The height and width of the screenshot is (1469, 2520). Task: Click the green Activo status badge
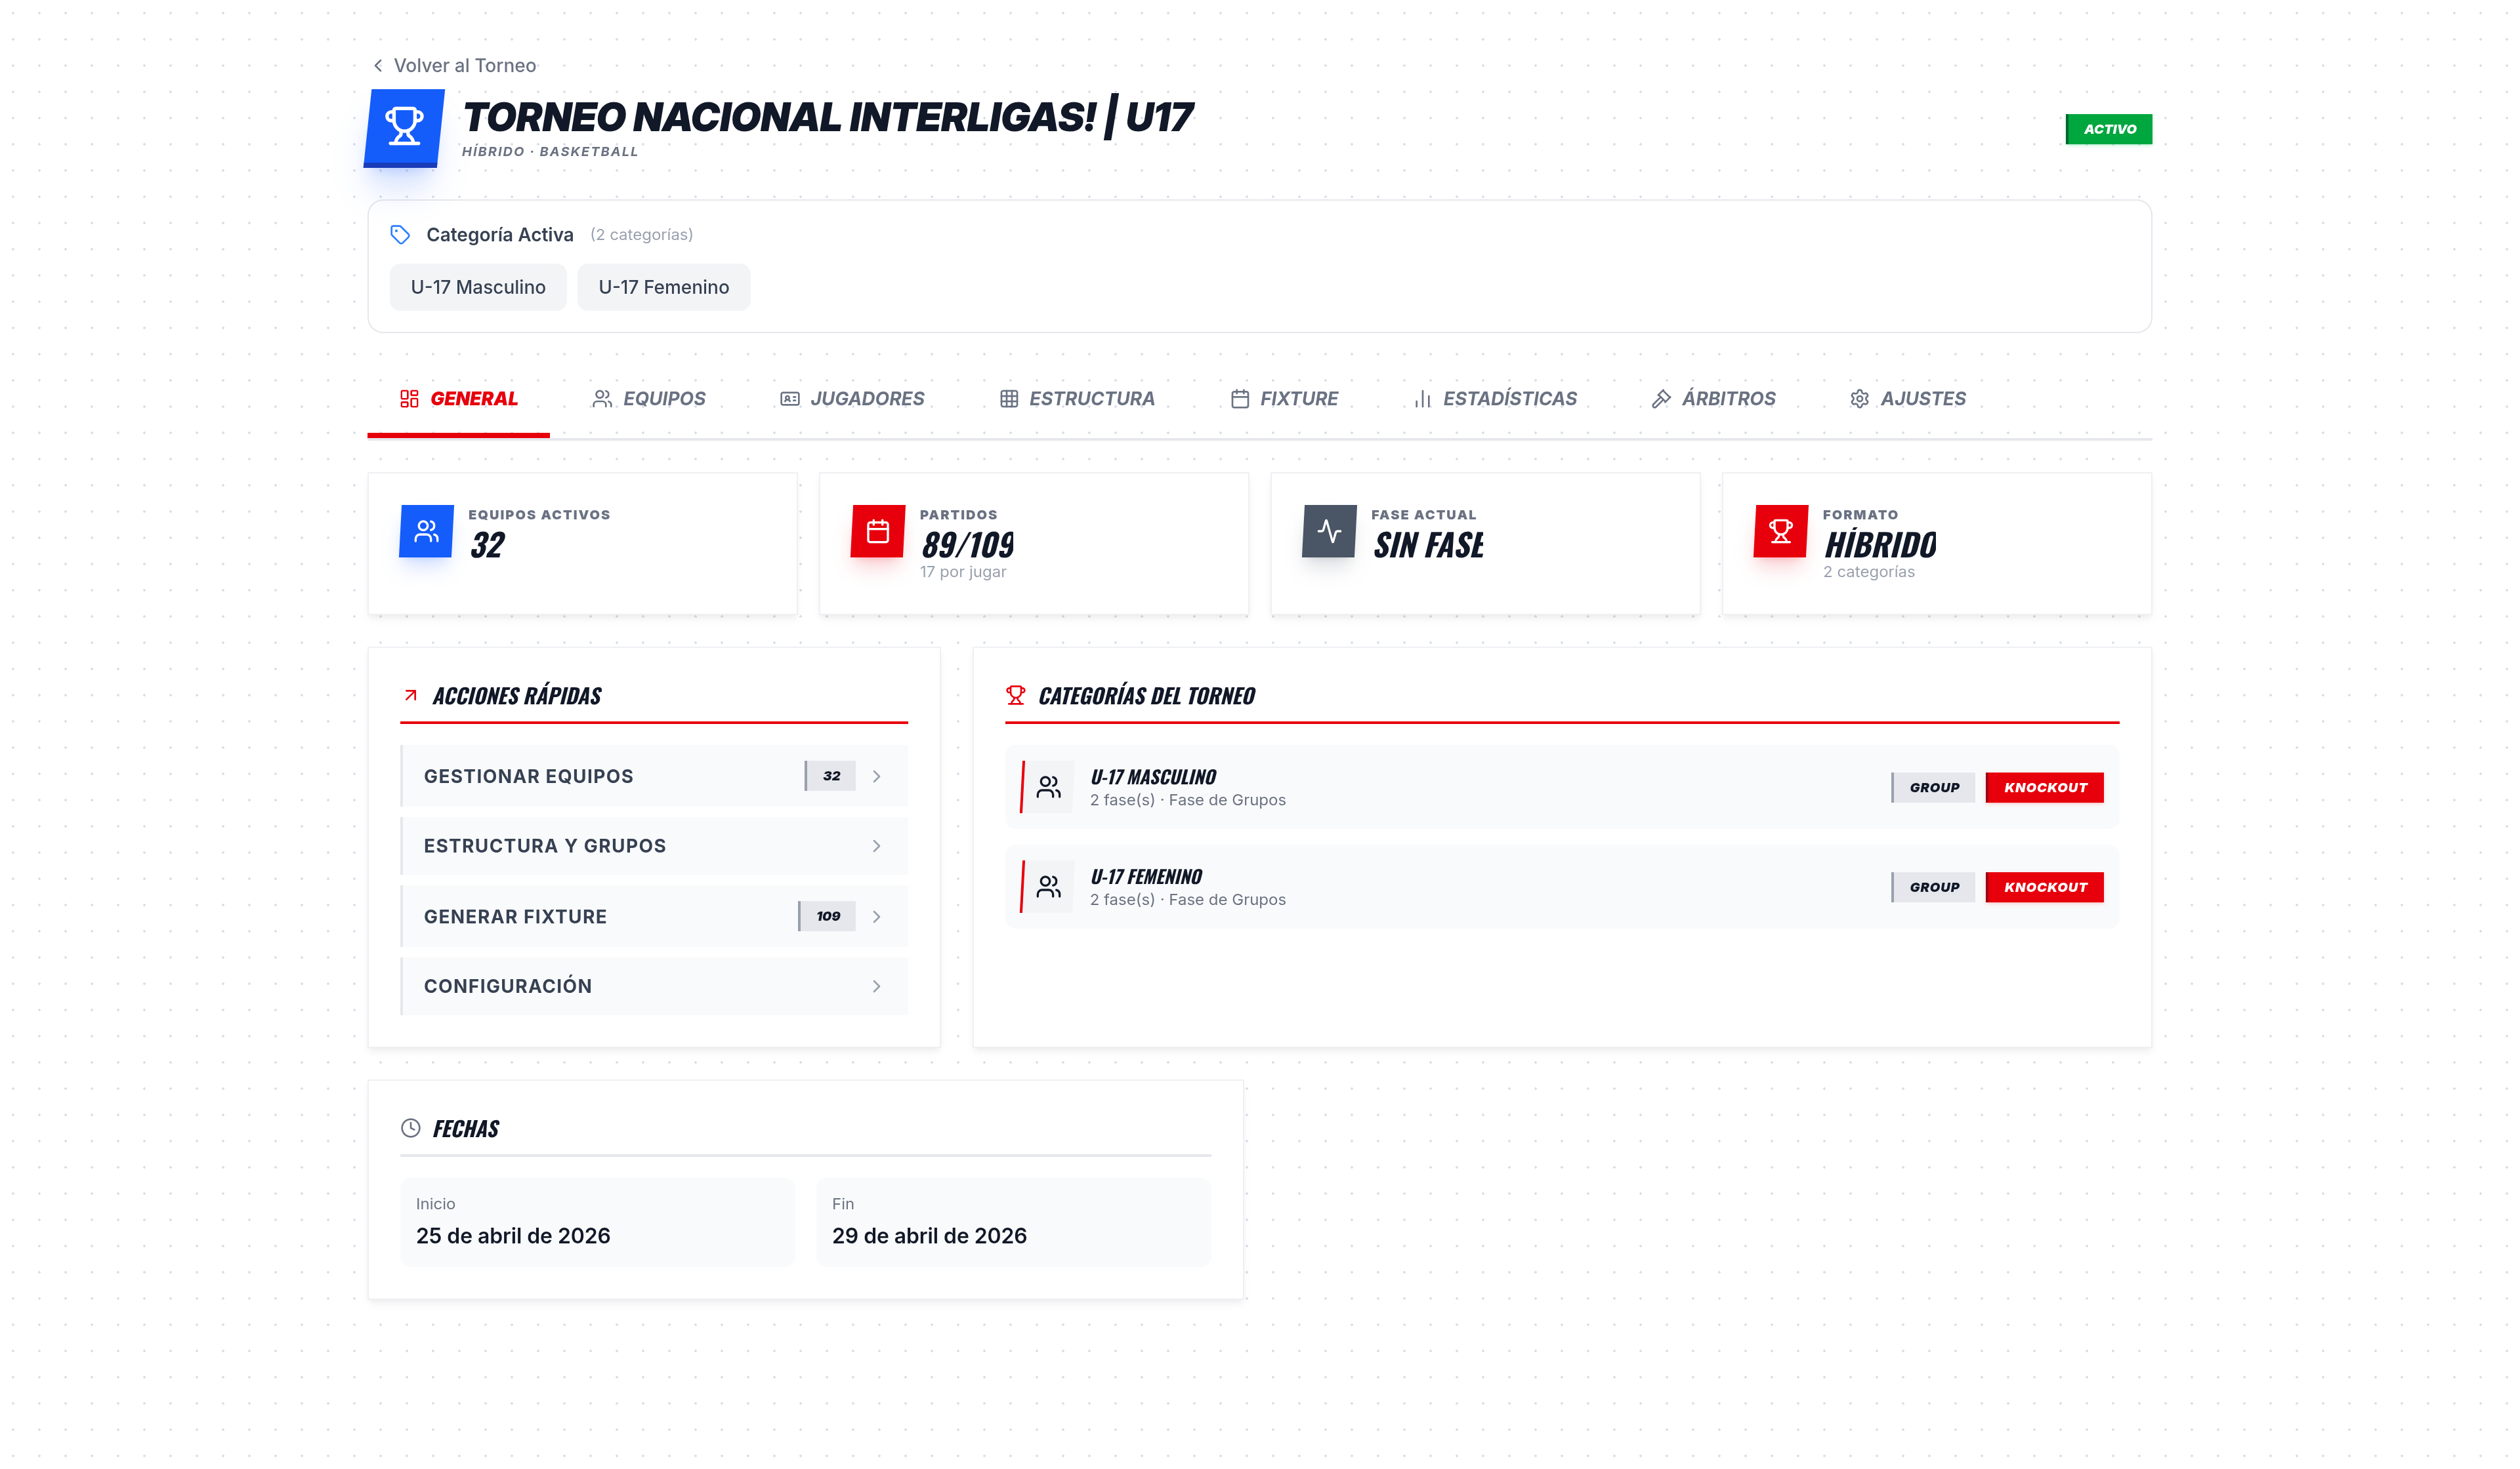pyautogui.click(x=2109, y=129)
